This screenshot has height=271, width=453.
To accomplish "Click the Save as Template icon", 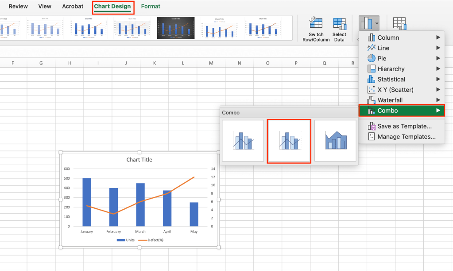I will tap(372, 126).
